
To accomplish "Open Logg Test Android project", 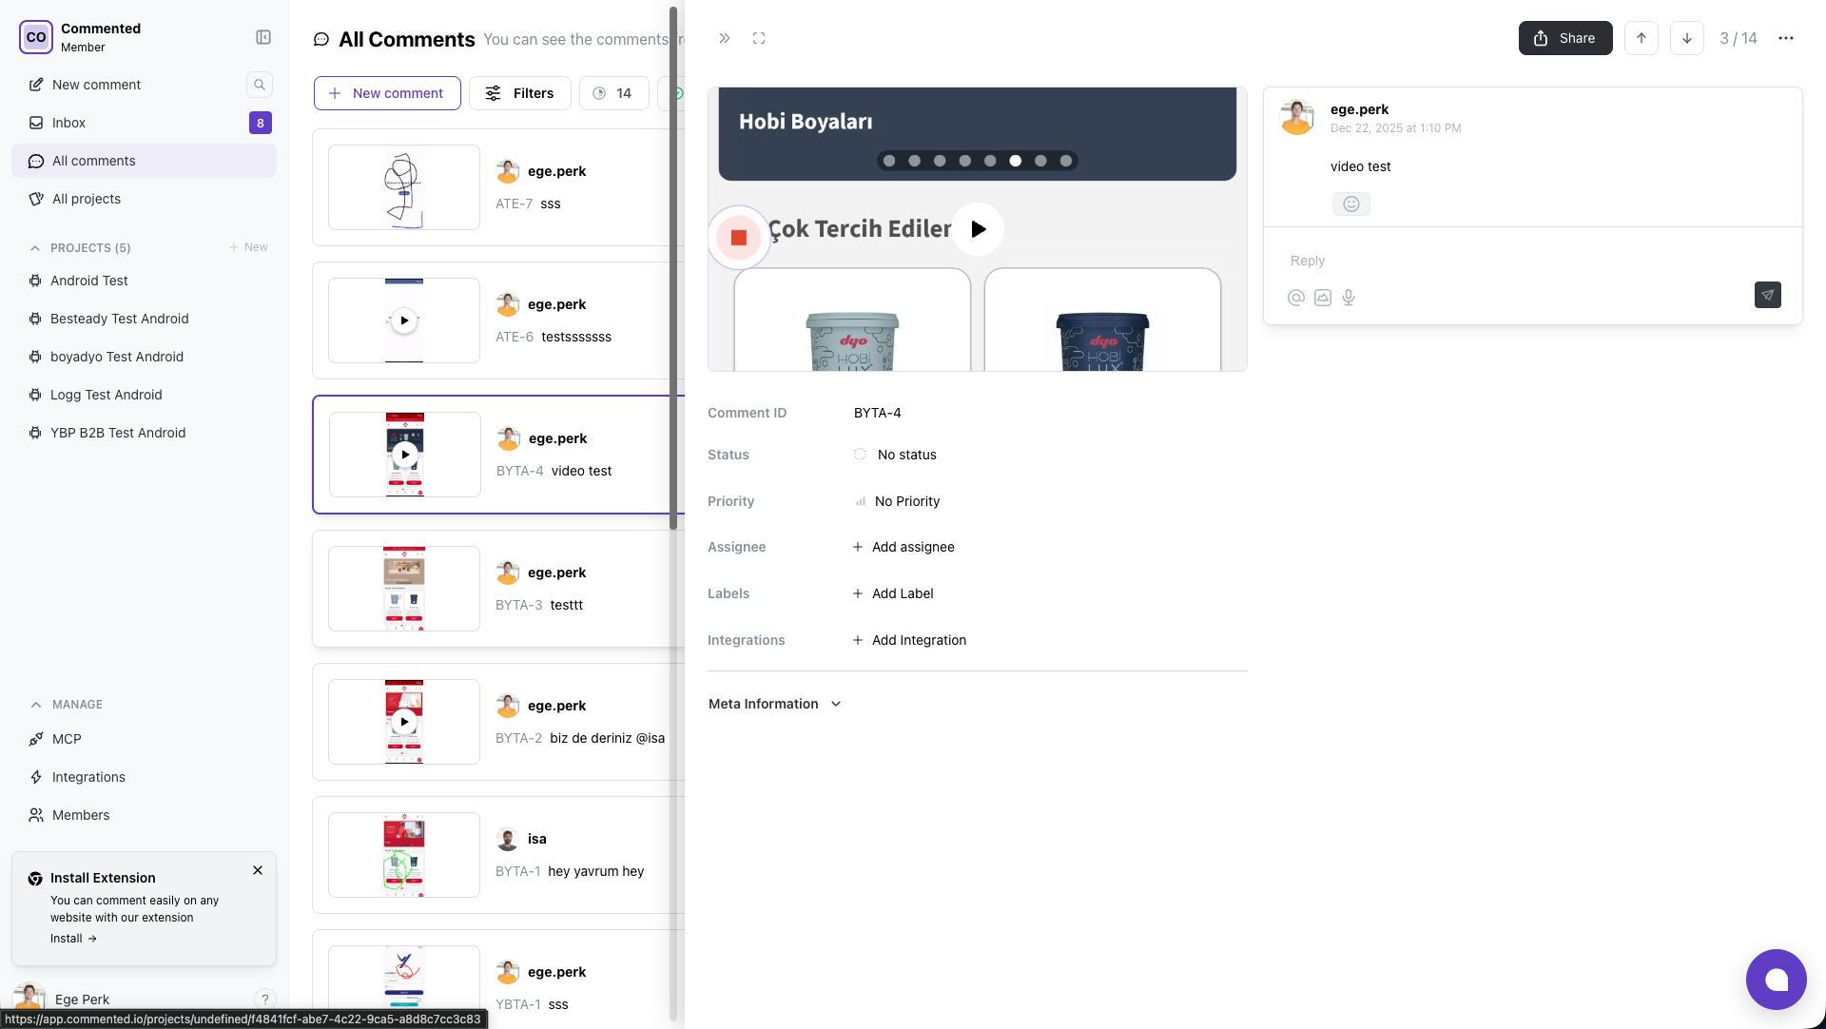I will 144,395.
